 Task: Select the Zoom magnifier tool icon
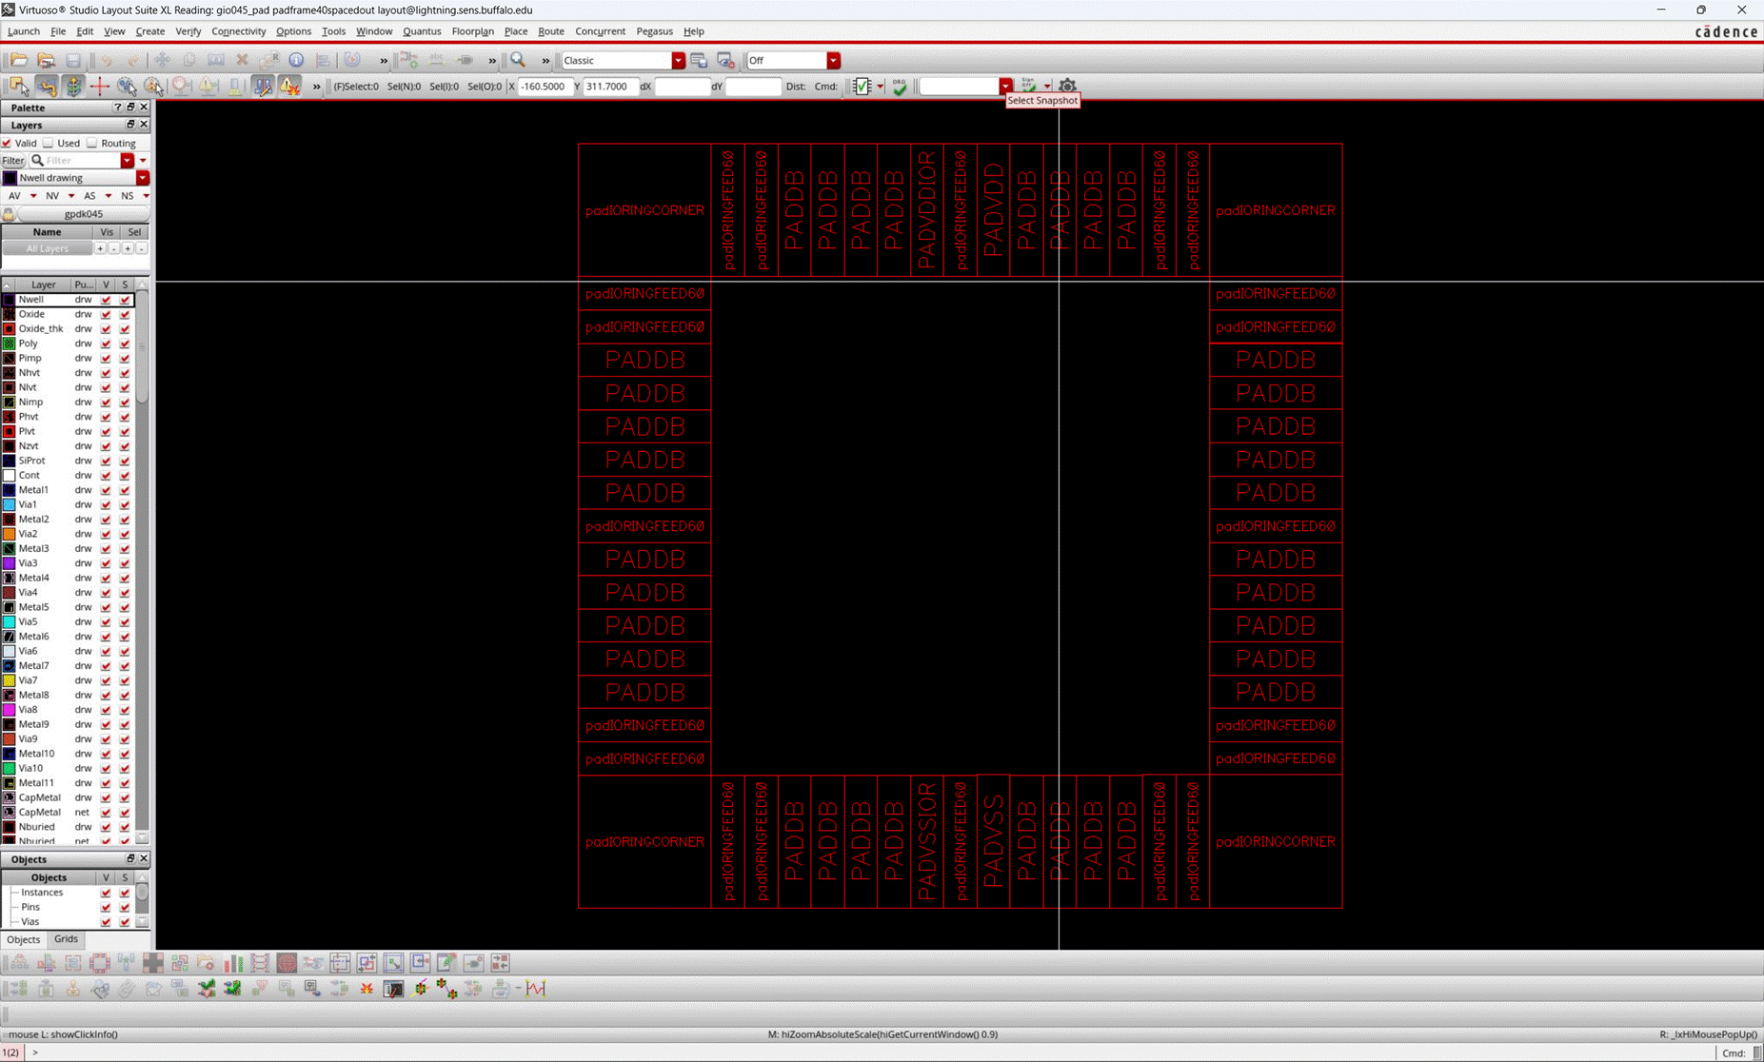(518, 60)
